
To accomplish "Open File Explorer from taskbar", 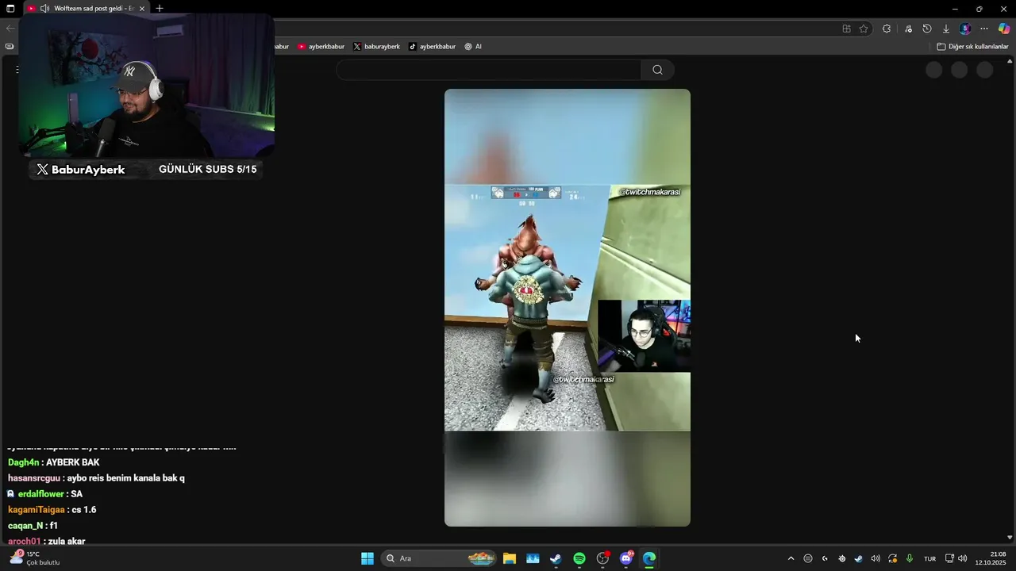I will [x=510, y=558].
